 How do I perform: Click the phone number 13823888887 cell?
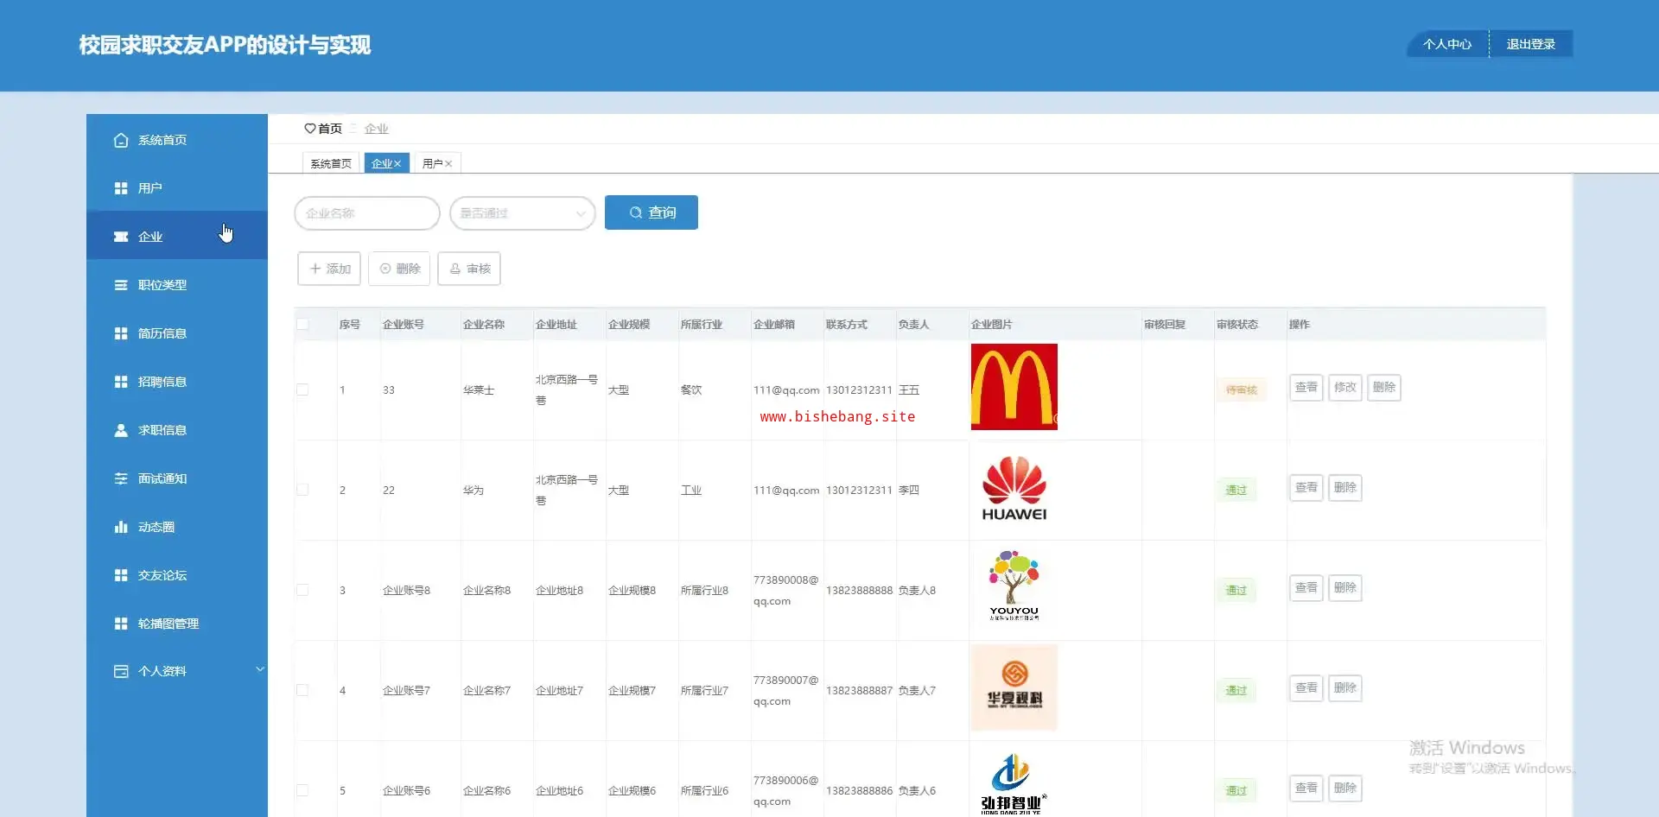click(859, 691)
